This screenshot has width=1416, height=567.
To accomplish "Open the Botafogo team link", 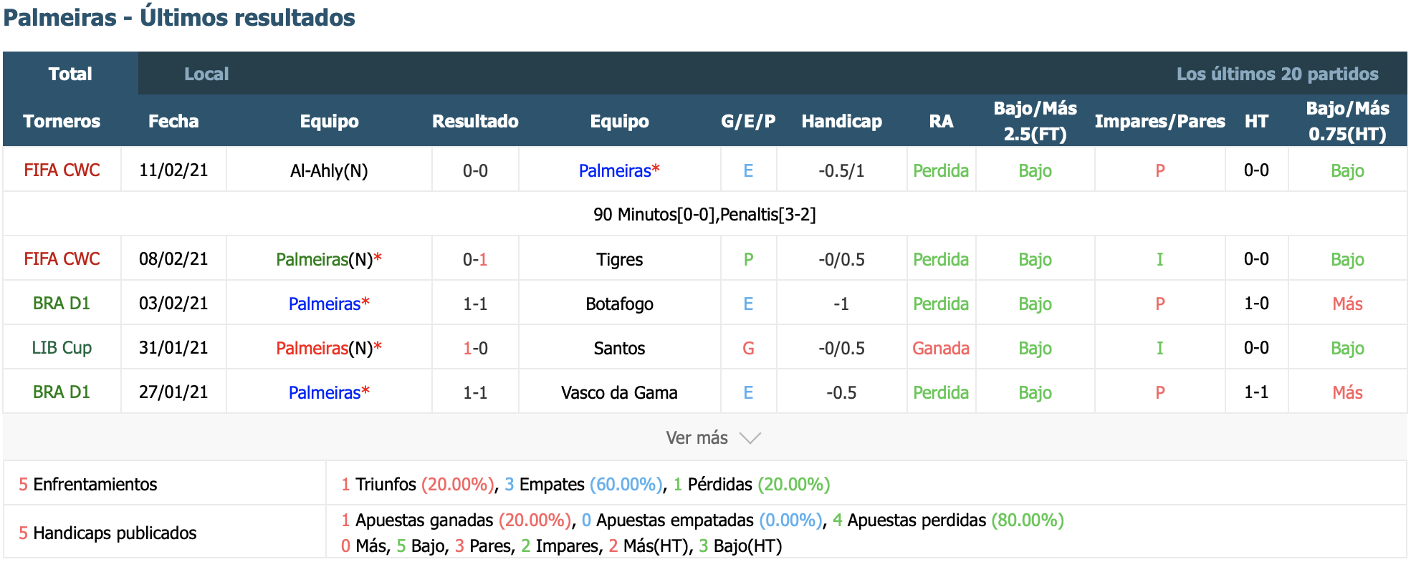I will (619, 304).
